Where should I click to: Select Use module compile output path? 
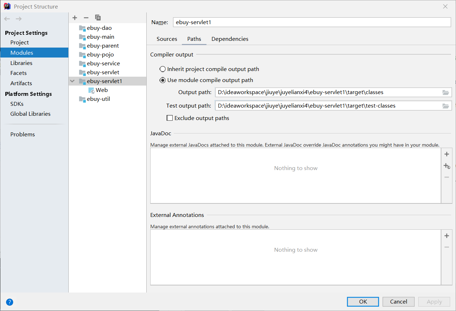(163, 80)
